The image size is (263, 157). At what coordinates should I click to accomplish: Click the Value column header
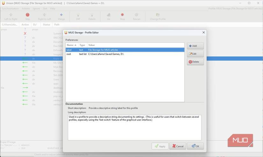click(x=135, y=45)
